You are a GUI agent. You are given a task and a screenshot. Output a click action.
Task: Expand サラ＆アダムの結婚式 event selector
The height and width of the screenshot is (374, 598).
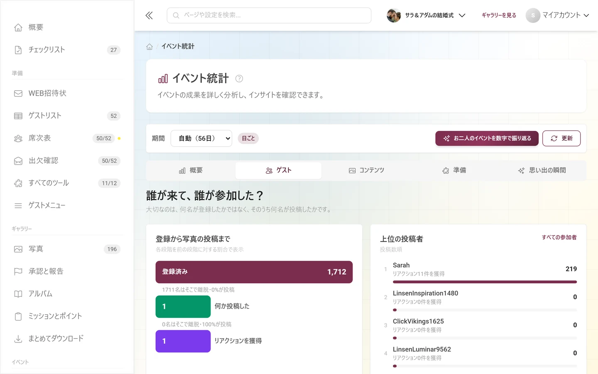click(426, 15)
